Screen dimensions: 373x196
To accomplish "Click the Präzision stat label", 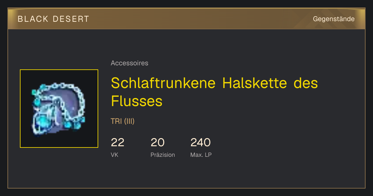I will (x=163, y=155).
